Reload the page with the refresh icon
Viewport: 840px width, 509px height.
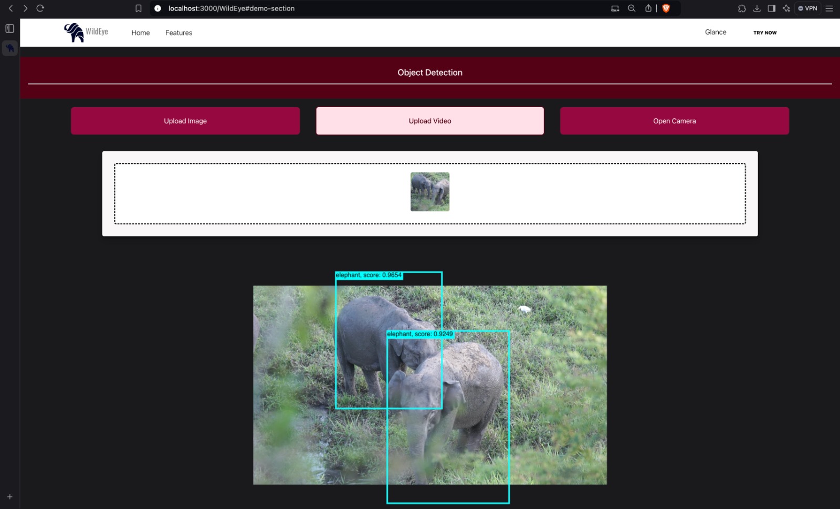40,8
